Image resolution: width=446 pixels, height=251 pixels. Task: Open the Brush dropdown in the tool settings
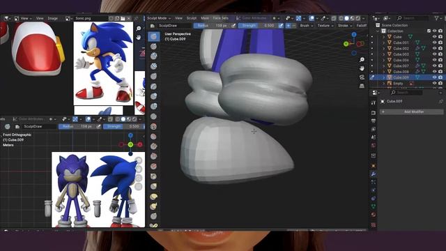(307, 25)
